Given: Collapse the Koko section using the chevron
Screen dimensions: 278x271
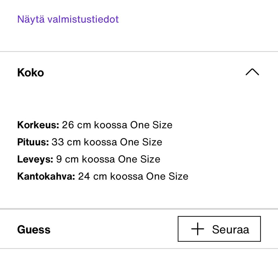Looking at the screenshot, I should (252, 72).
